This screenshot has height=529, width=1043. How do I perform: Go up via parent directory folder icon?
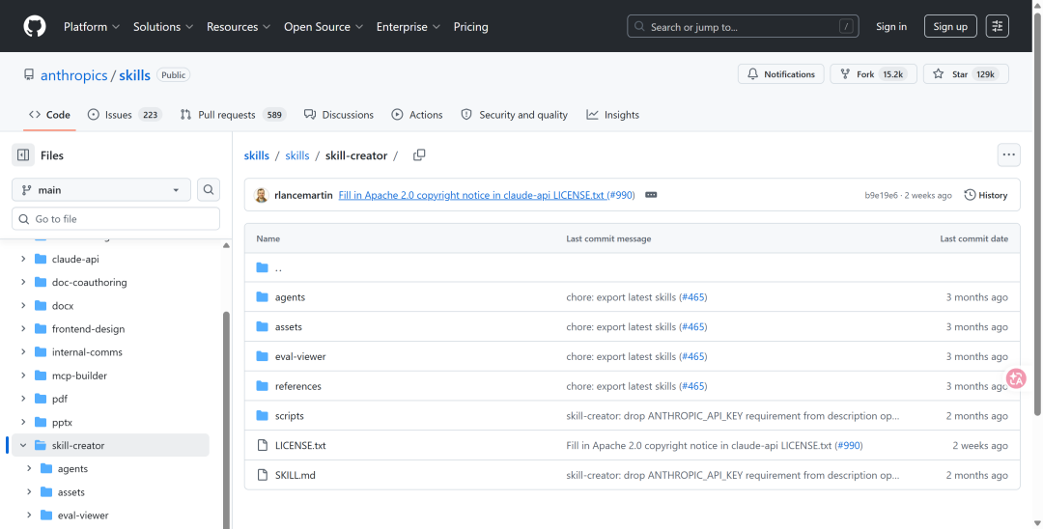(x=262, y=267)
